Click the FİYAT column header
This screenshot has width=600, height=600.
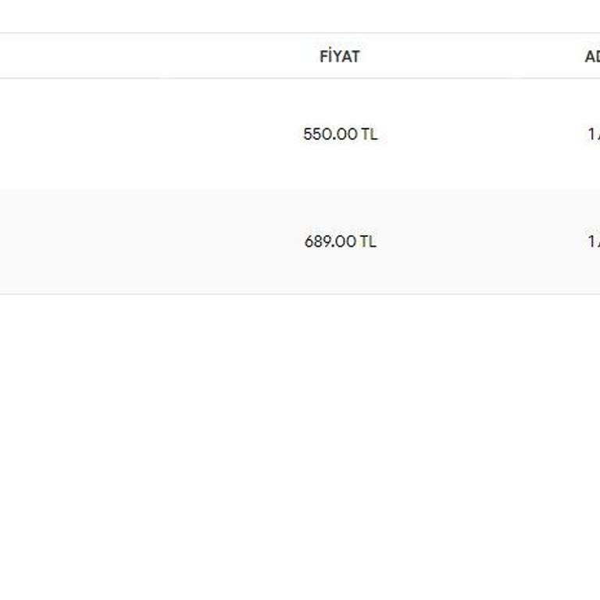coord(339,56)
